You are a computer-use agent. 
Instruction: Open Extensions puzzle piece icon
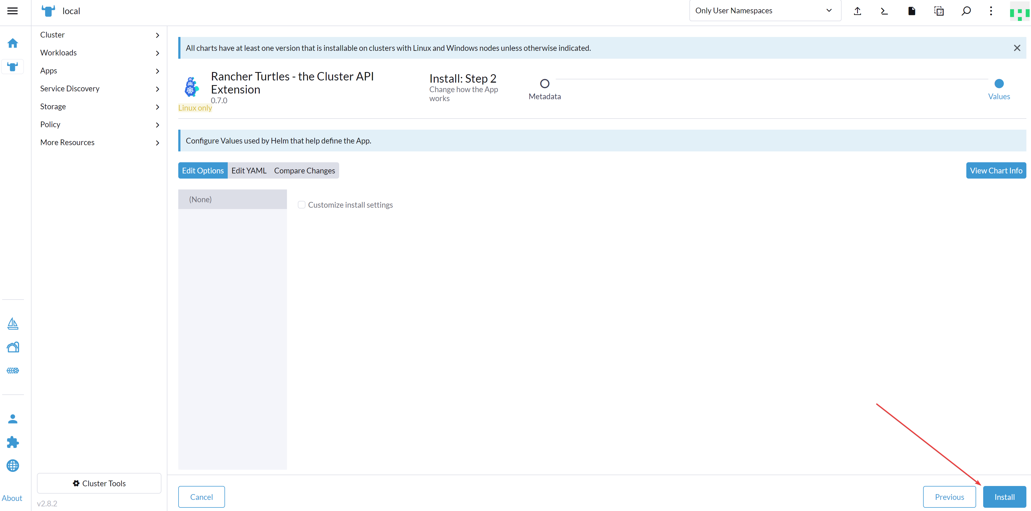coord(13,442)
